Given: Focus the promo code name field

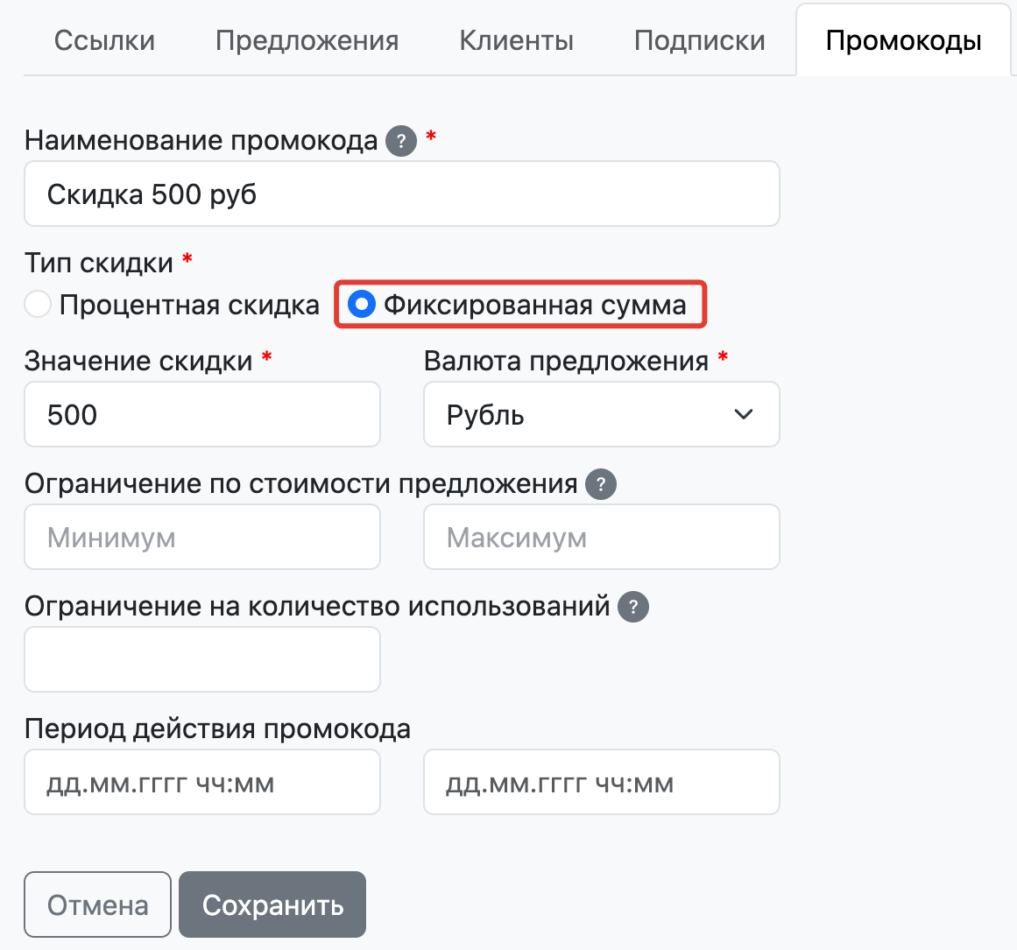Looking at the screenshot, I should [x=401, y=194].
